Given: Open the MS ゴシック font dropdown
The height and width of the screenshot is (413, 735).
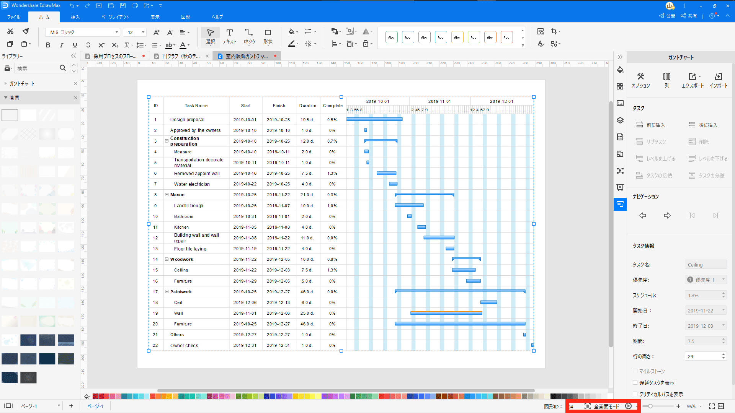Looking at the screenshot, I should (x=117, y=33).
